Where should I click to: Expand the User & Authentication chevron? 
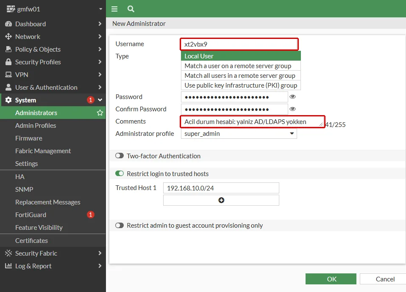click(100, 87)
